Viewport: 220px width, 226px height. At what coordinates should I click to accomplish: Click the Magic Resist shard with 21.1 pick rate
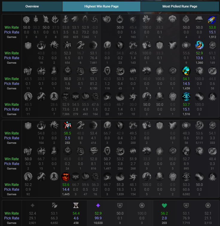208,205
